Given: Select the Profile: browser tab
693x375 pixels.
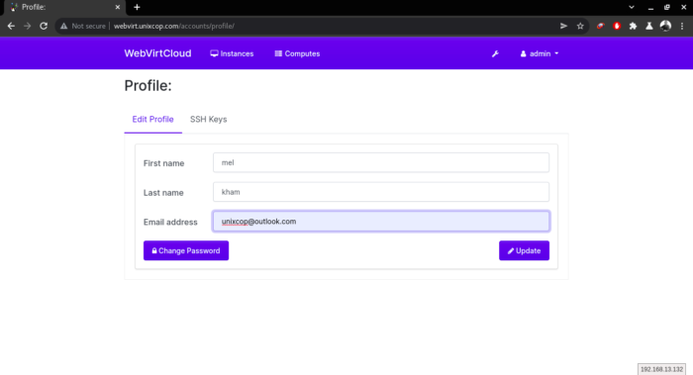Looking at the screenshot, I should pyautogui.click(x=64, y=7).
